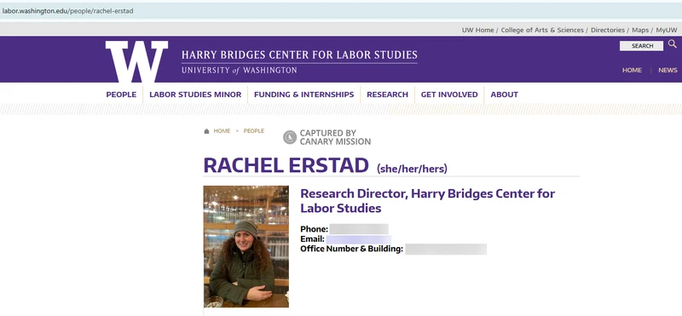Click Harry Bridges Center for Labor Studies title
Image resolution: width=682 pixels, height=316 pixels.
[299, 55]
